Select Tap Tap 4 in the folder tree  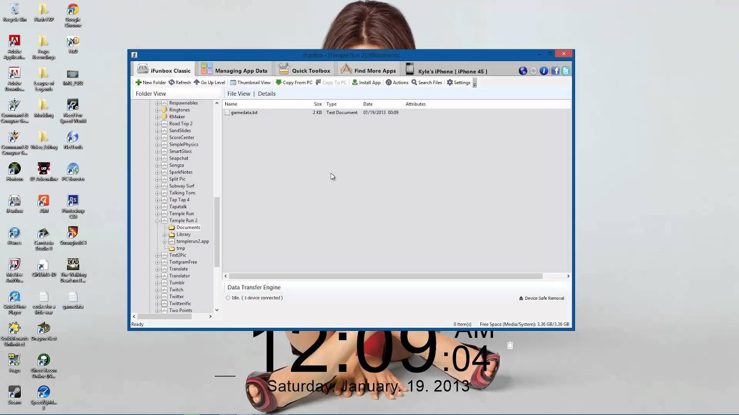coord(179,200)
